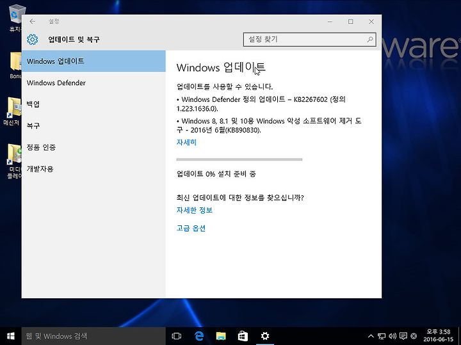Click the 자세한 정보 link
461x345 pixels.
[195, 210]
